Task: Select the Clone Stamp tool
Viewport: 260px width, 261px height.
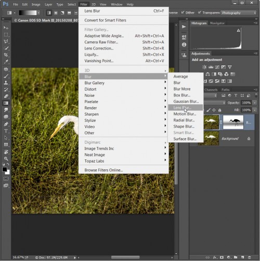Action: coord(6,83)
